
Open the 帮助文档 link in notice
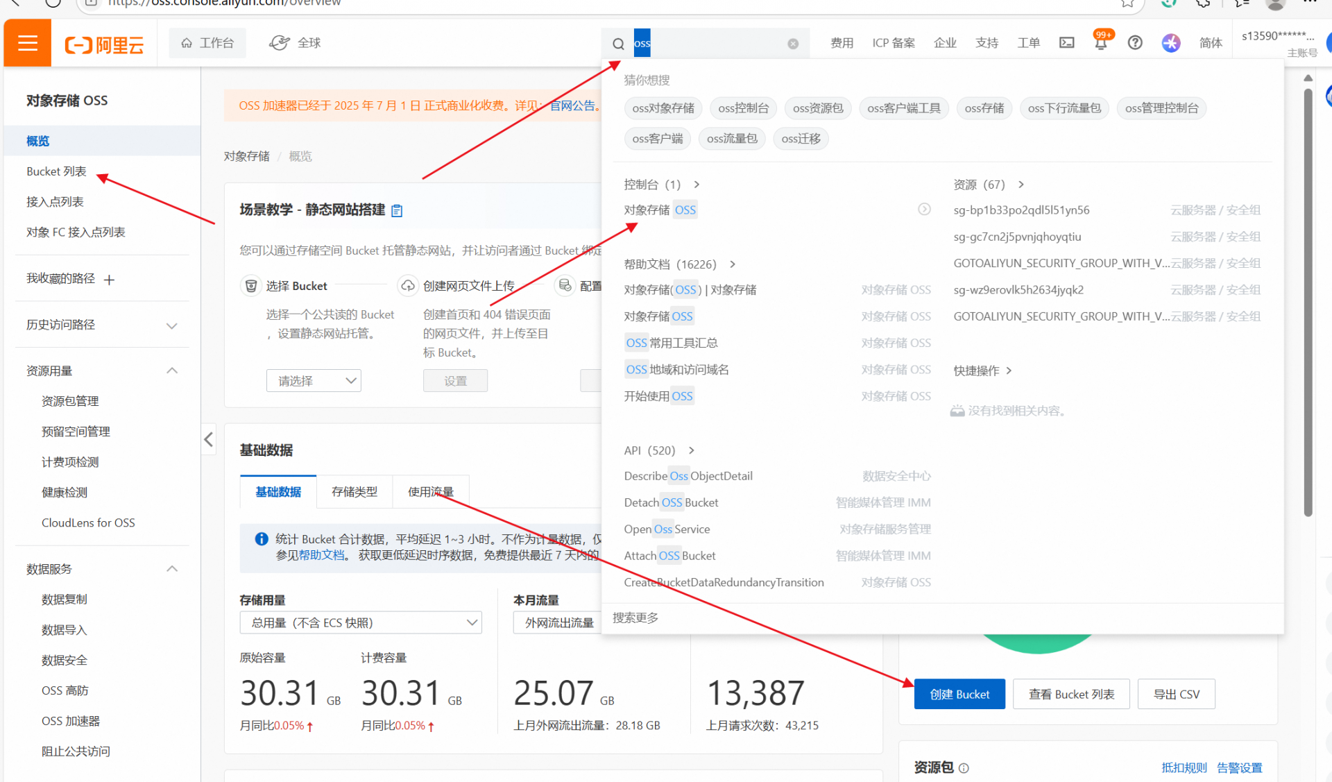pos(321,555)
